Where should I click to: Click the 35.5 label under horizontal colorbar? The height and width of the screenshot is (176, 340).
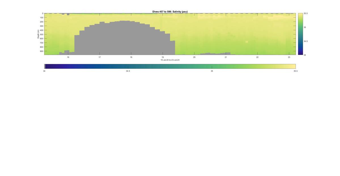tap(296, 71)
